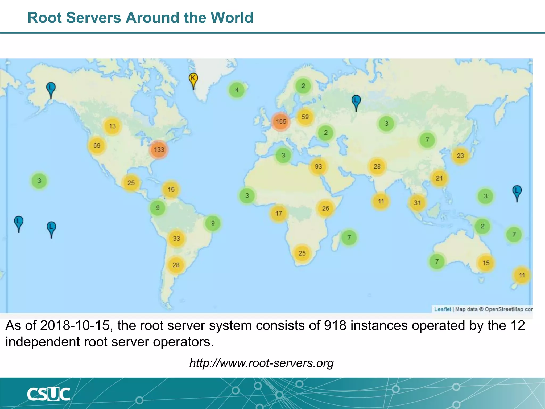Open the 11 cluster in southern India
Image resolution: width=545 pixels, height=409 pixels.
point(381,201)
